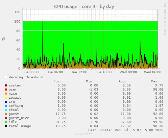Click the idle green legend swatch
This screenshot has height=138, width=168.
click(x=6, y=122)
